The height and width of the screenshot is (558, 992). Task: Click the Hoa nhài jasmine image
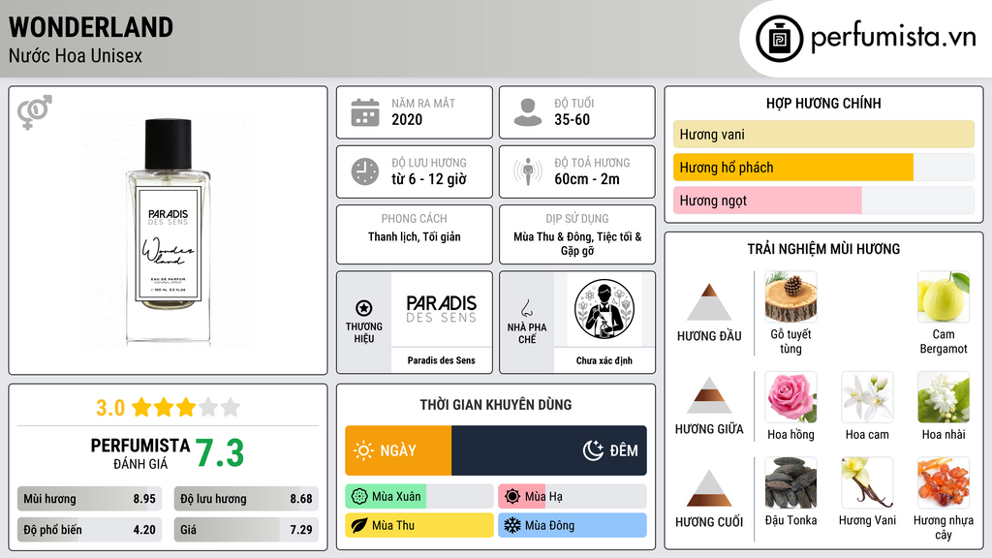pos(944,397)
